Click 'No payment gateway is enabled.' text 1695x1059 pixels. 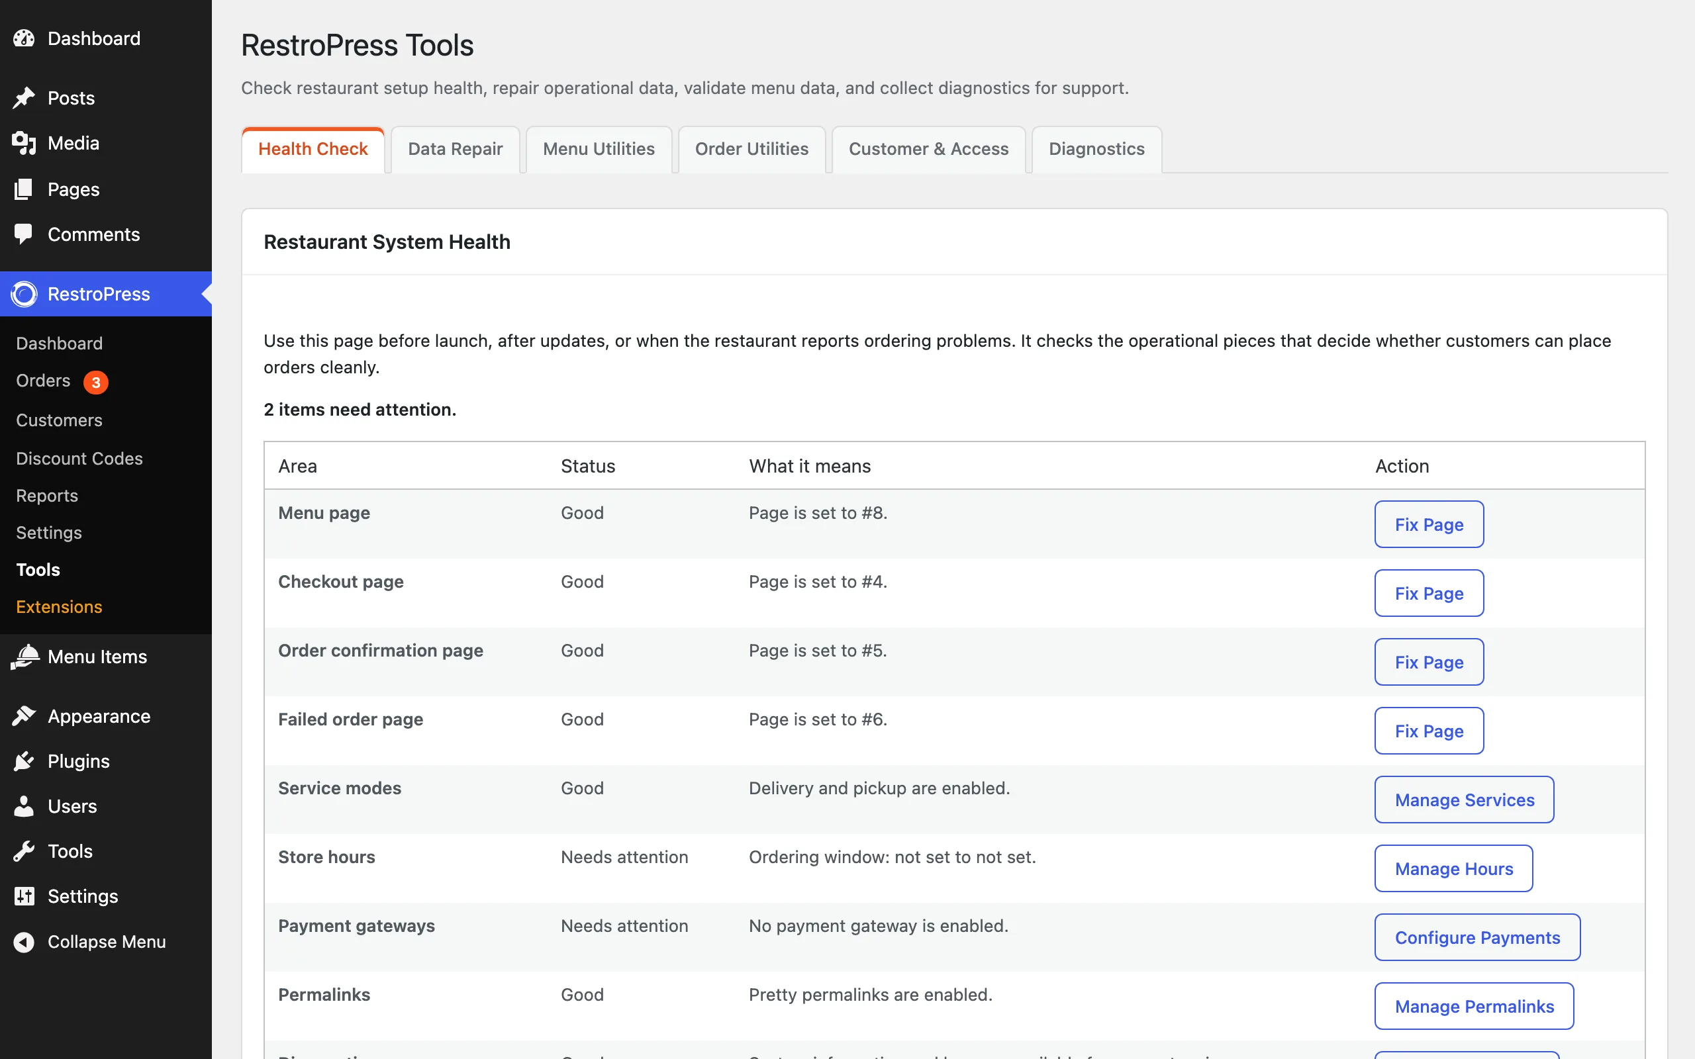click(x=879, y=926)
